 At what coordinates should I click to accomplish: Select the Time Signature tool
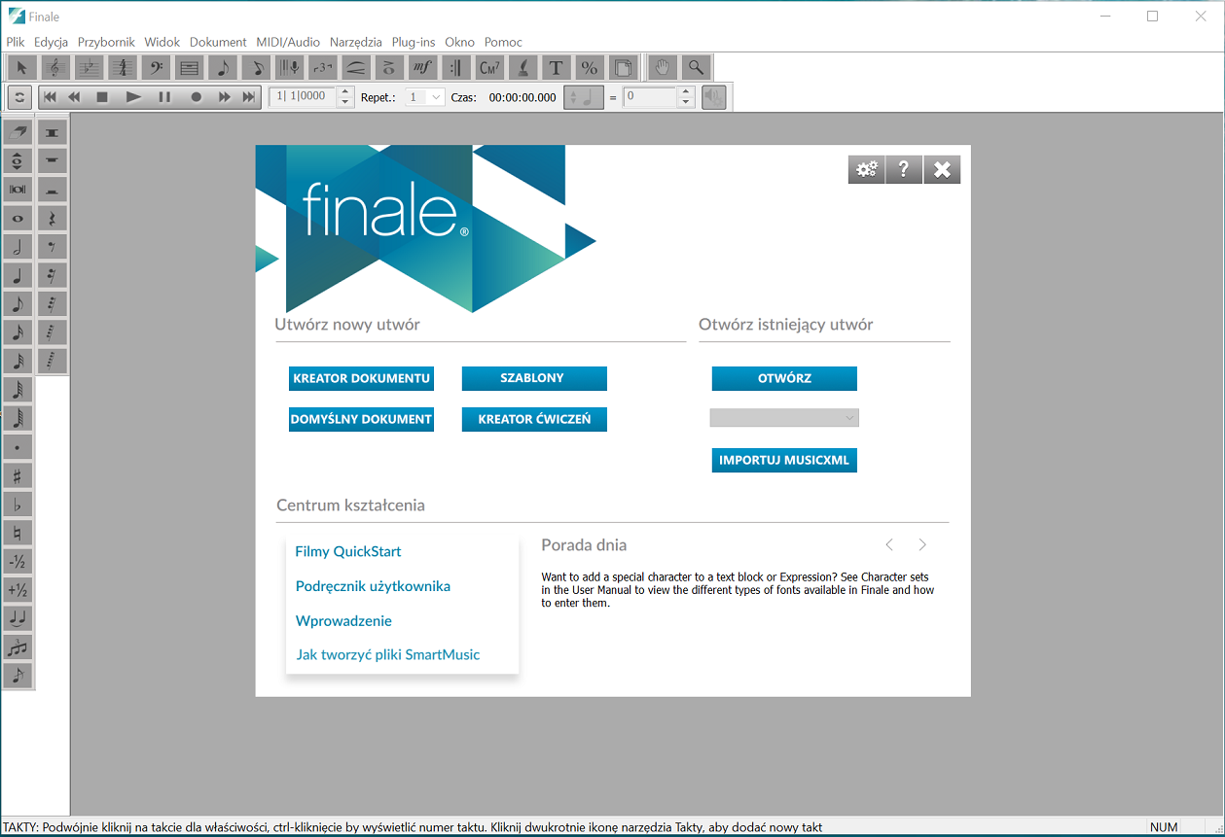click(x=123, y=67)
